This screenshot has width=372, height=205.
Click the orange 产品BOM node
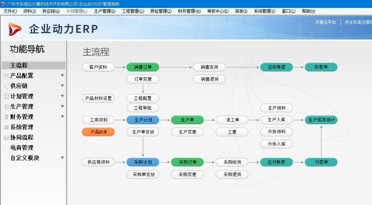(98, 132)
